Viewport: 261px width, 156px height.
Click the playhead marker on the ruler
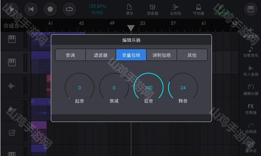point(131,28)
